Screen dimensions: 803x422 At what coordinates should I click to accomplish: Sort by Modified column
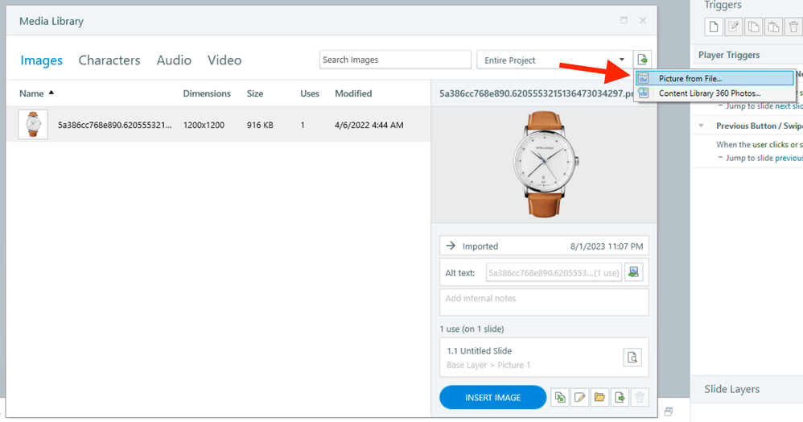[x=353, y=93]
